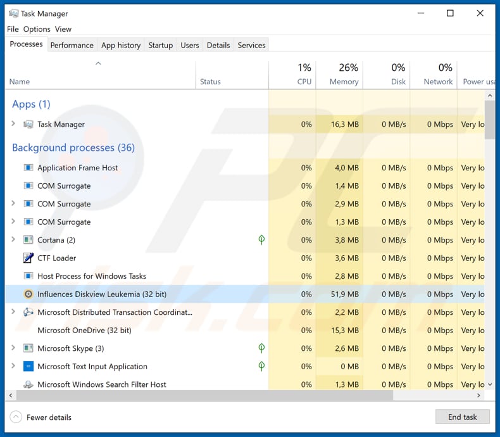
Task: Maximize the Task Manager window
Action: click(x=450, y=13)
